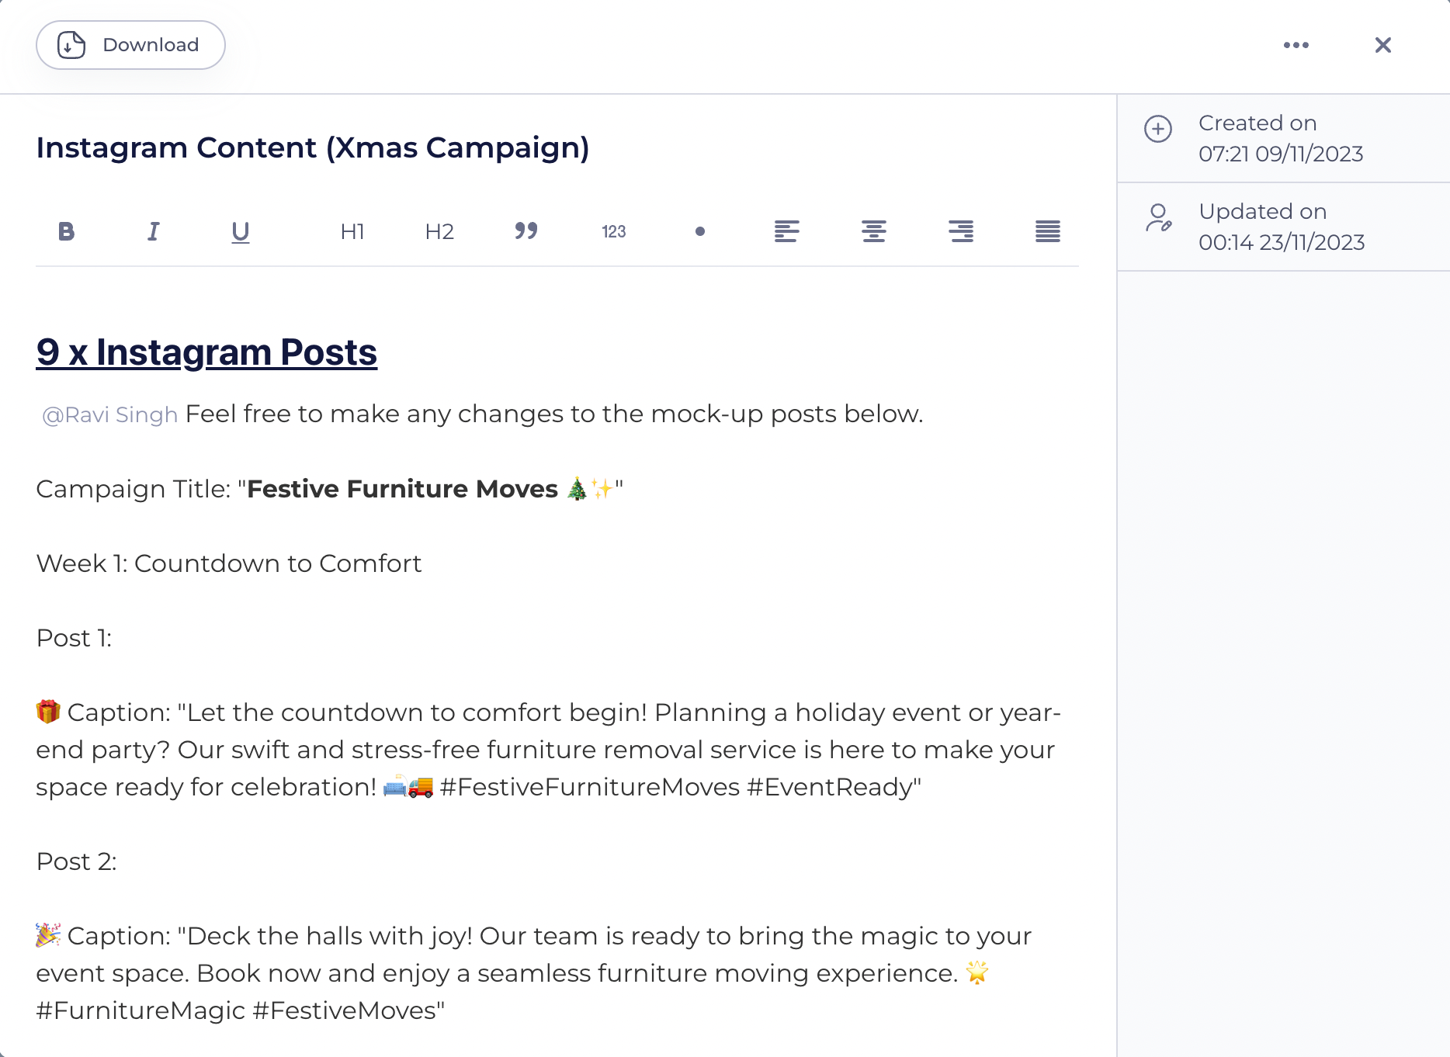Click the Updated on user edit icon
This screenshot has height=1057, width=1450.
click(x=1158, y=218)
